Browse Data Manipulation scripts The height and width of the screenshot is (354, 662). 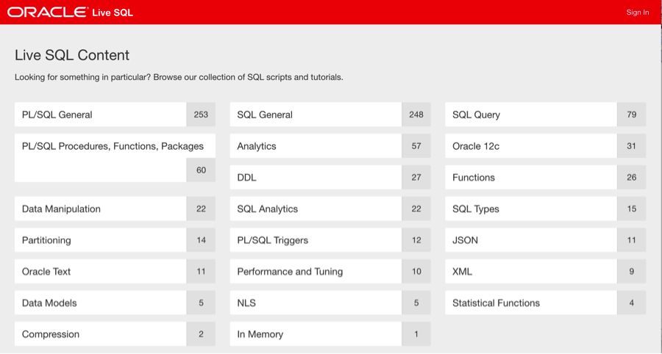tap(100, 209)
